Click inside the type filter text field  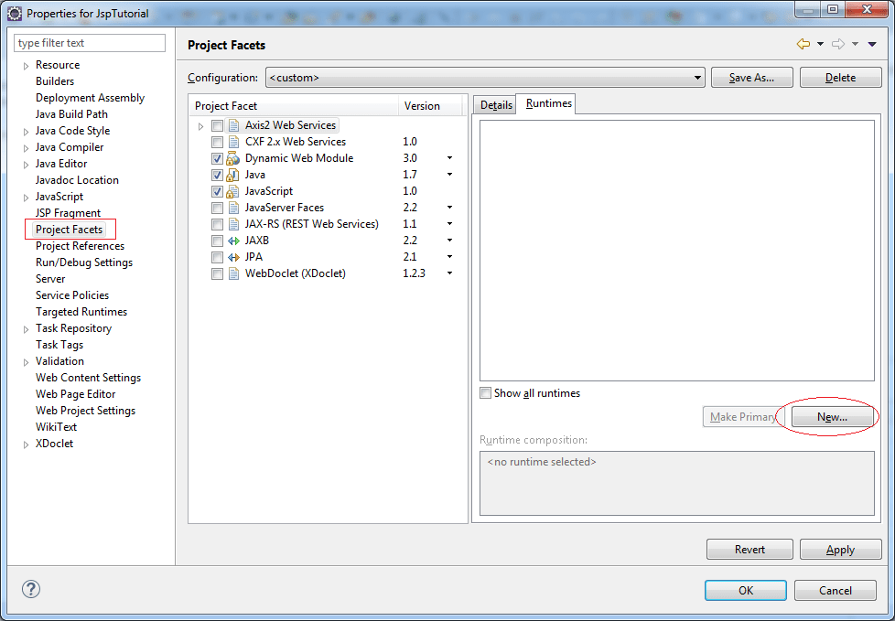click(x=89, y=42)
